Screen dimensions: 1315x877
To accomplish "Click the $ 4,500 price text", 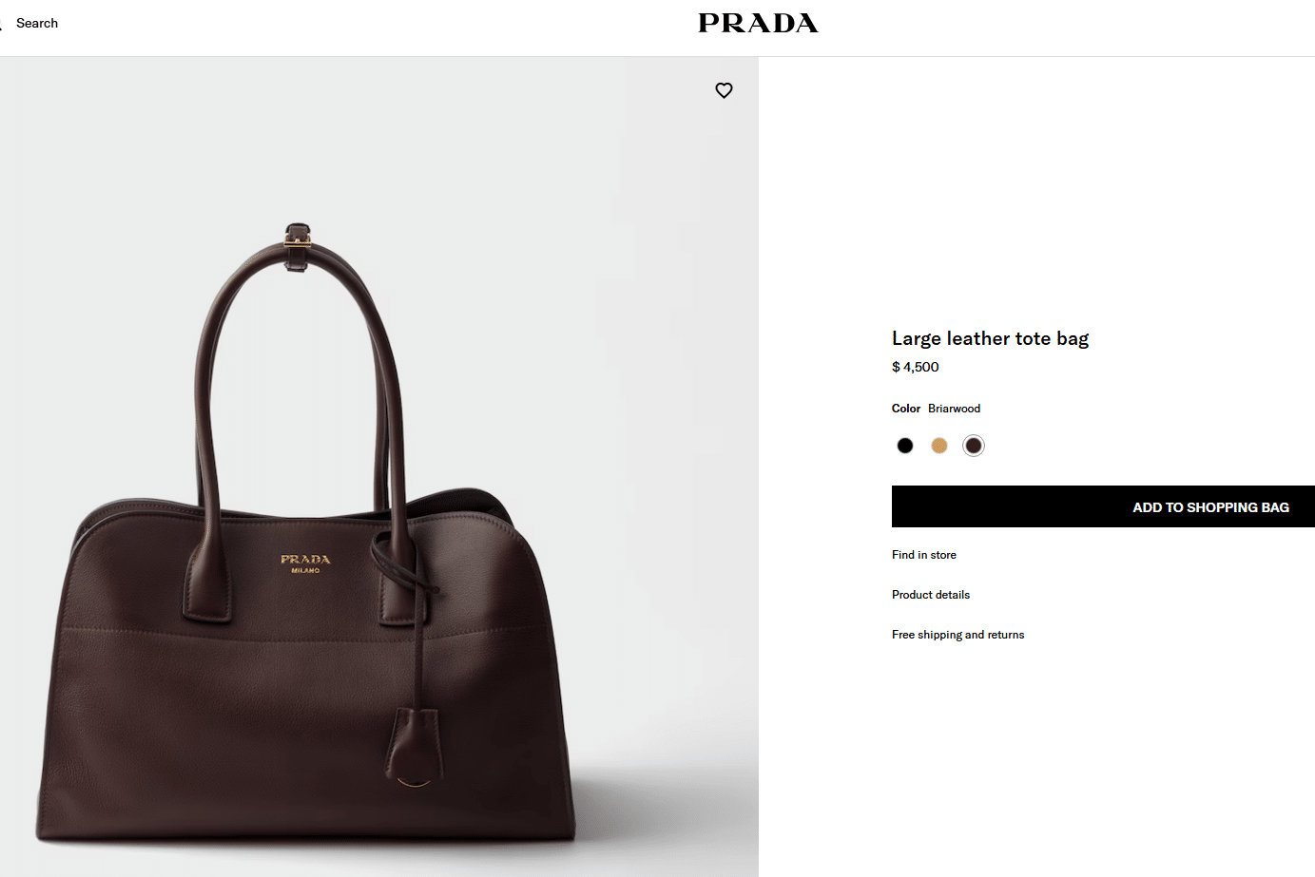I will [916, 368].
